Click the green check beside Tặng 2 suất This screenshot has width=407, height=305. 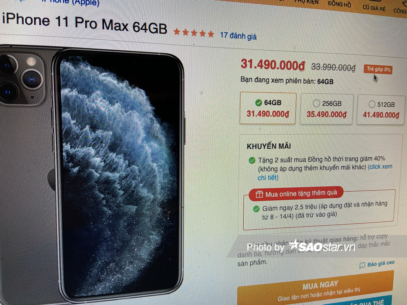[252, 160]
